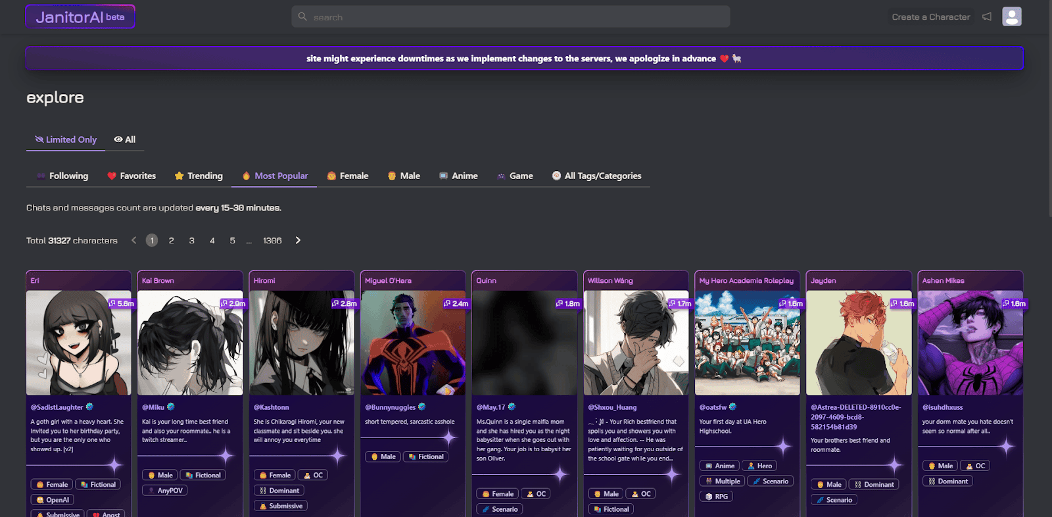This screenshot has height=517, width=1052.
Task: Click Willson Wang's 1.7m chat badge
Action: pyautogui.click(x=680, y=303)
